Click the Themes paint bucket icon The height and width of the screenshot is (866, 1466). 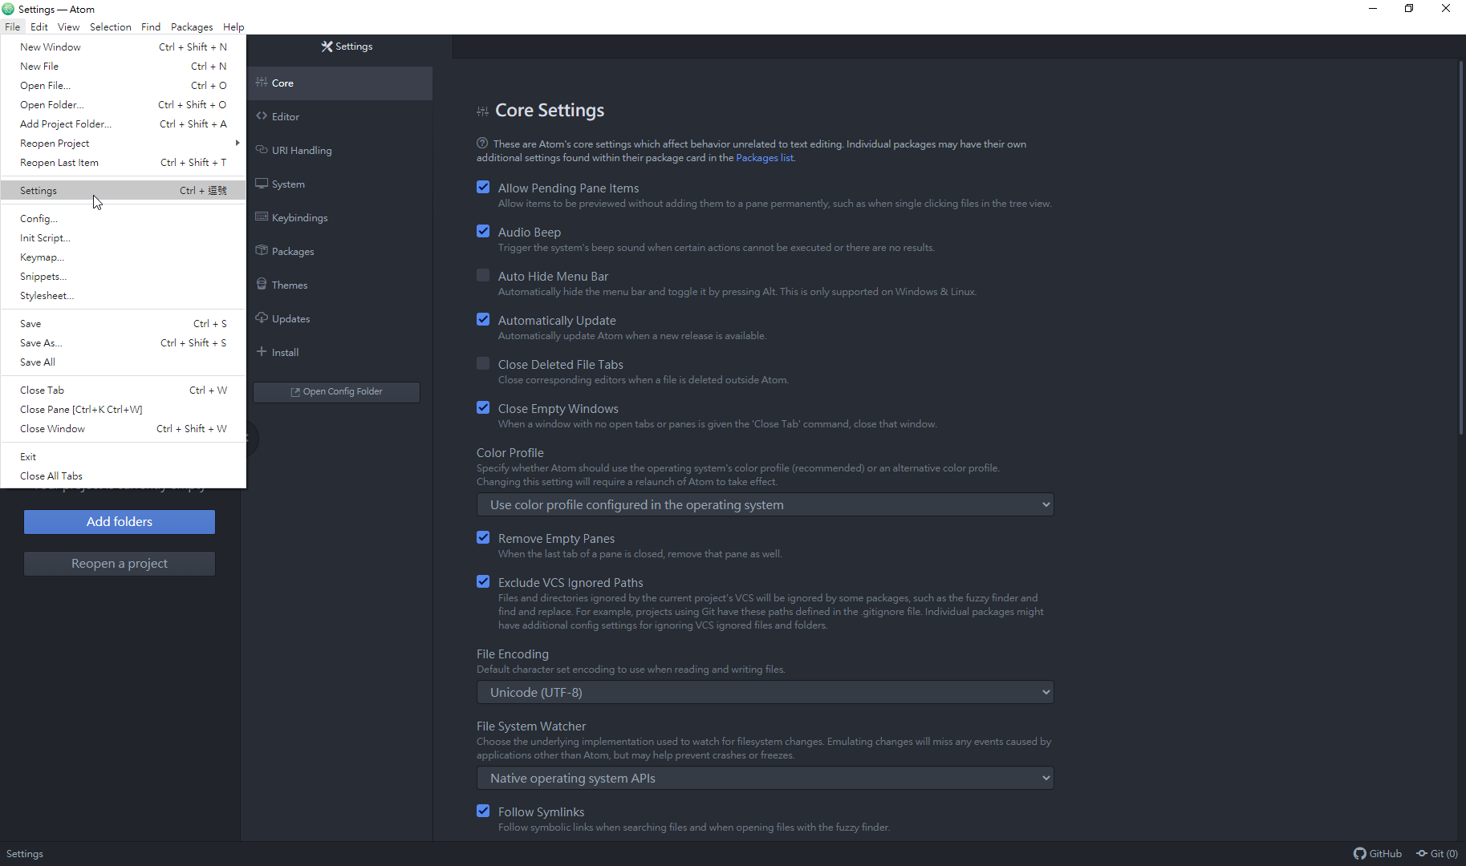point(262,285)
